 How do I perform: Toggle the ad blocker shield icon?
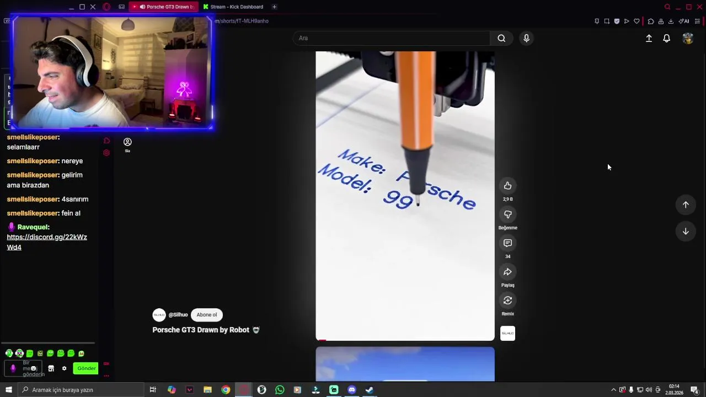point(617,21)
